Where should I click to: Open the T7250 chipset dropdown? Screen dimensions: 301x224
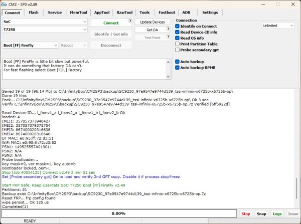(45, 30)
